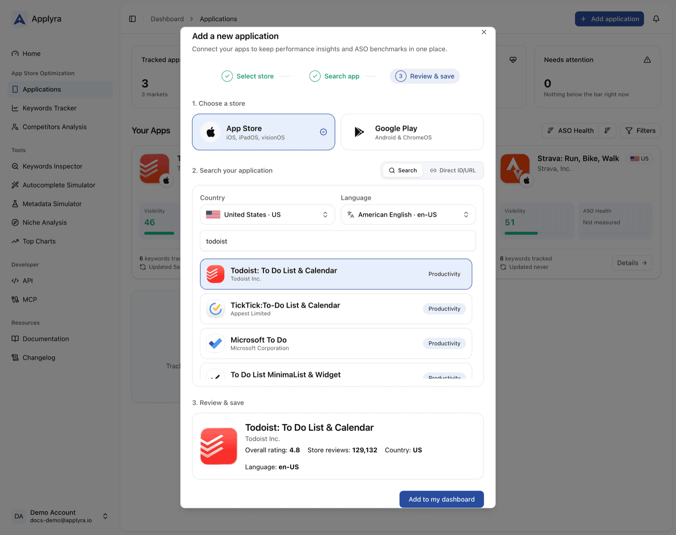Select To Do List MinimaList & Widget result

coord(336,372)
